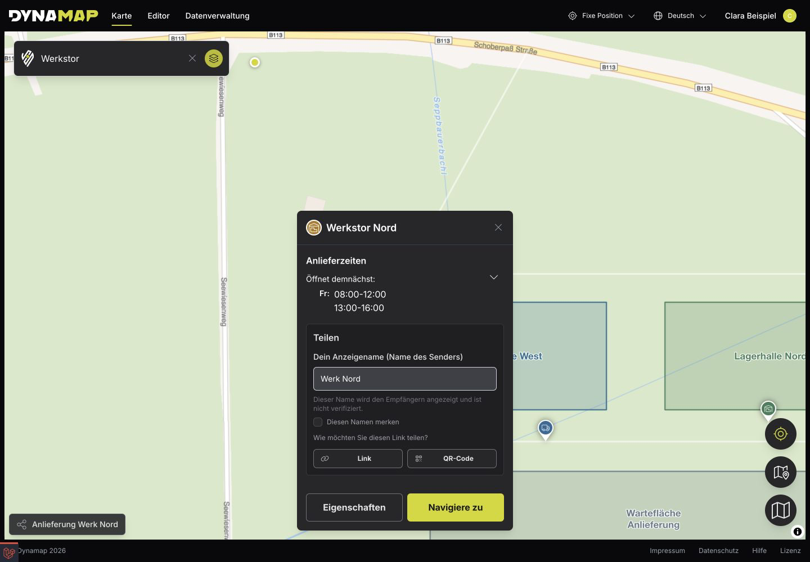Clear the Werkstor search with X icon
This screenshot has height=562, width=810.
pyautogui.click(x=192, y=58)
